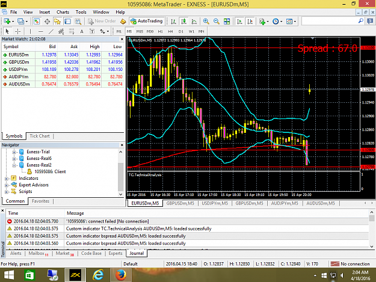Image resolution: width=376 pixels, height=282 pixels.
Task: Switch to Tick Chart tab
Action: point(40,136)
